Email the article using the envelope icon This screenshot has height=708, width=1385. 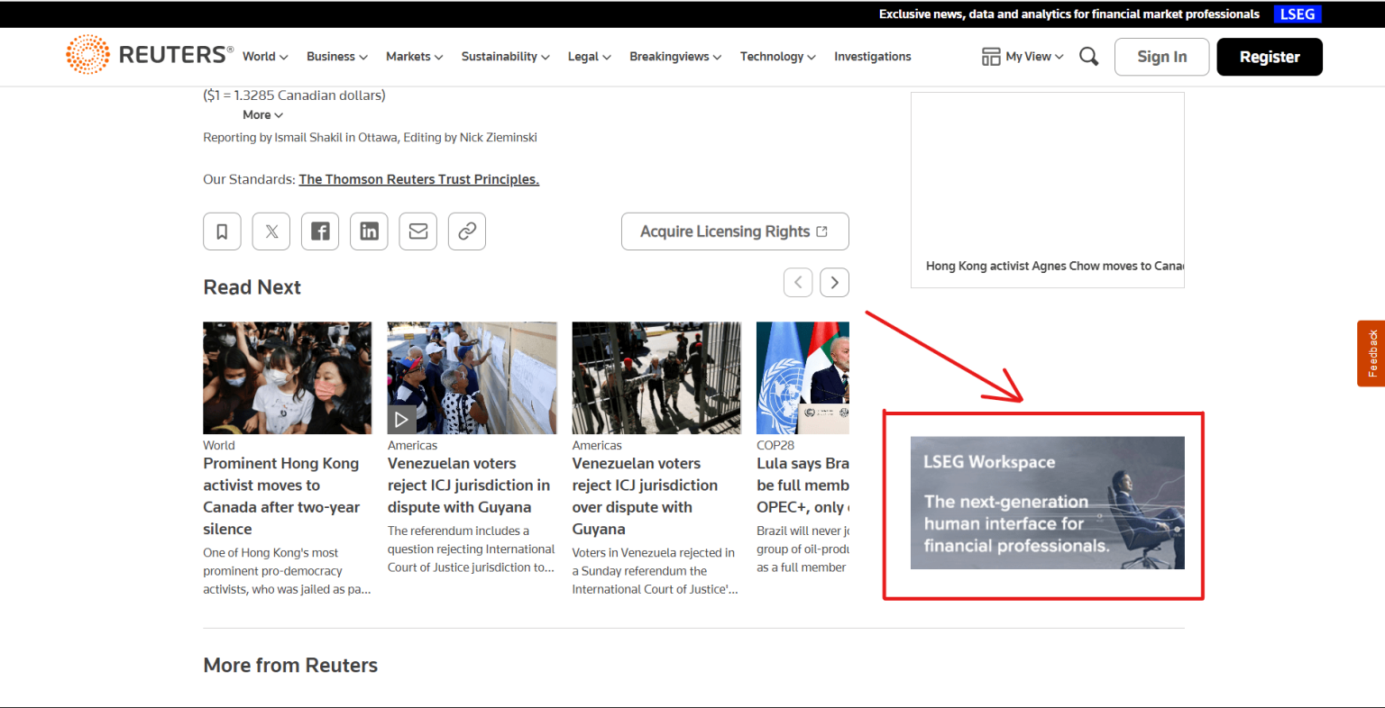pyautogui.click(x=417, y=231)
